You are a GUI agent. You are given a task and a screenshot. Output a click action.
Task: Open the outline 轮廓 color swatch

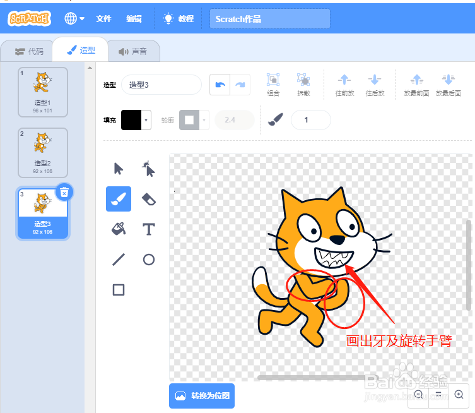189,120
